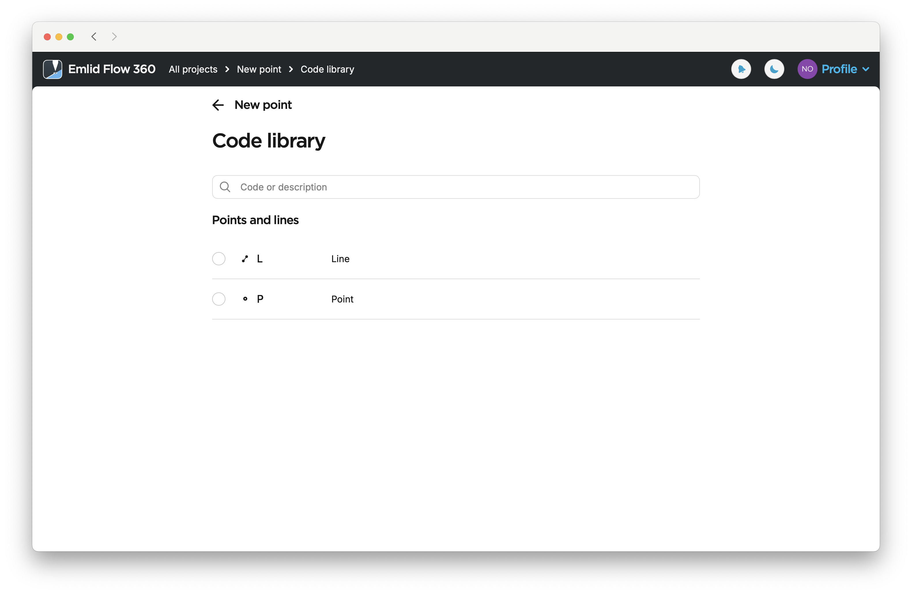
Task: Open All projects breadcrumb
Action: click(x=193, y=69)
